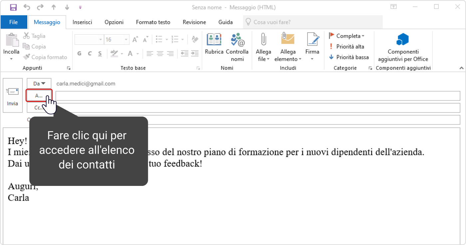This screenshot has height=245, width=466.
Task: Expand the Firma signature dropdown
Action: [312, 59]
